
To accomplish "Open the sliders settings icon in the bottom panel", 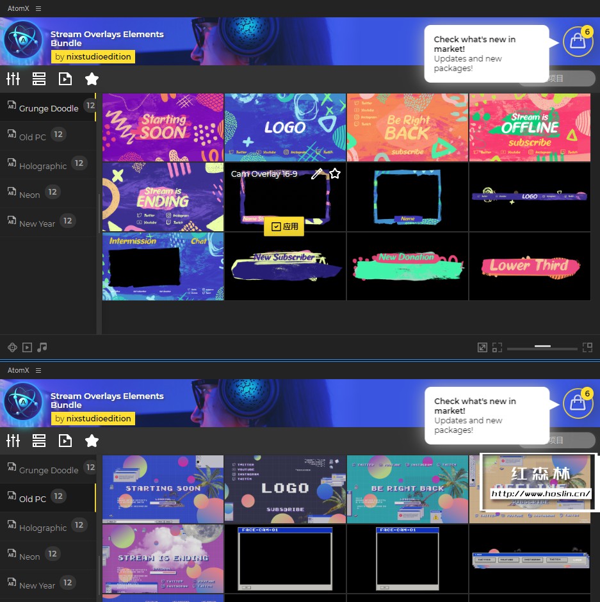I will pyautogui.click(x=13, y=441).
